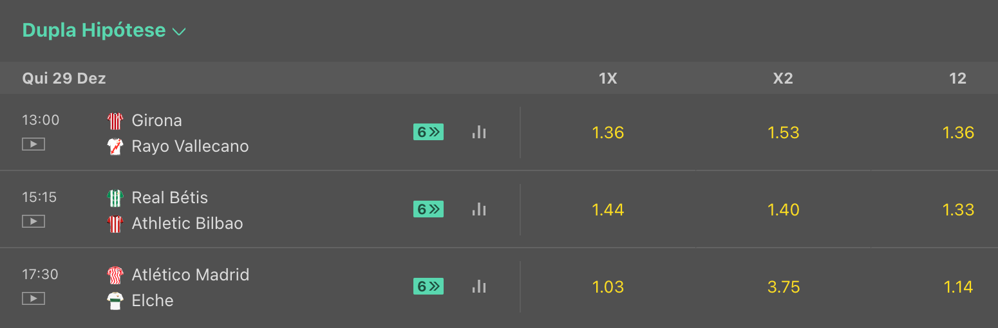Open live stream icon for Real Bétis match
Image resolution: width=998 pixels, height=328 pixels.
[x=33, y=221]
